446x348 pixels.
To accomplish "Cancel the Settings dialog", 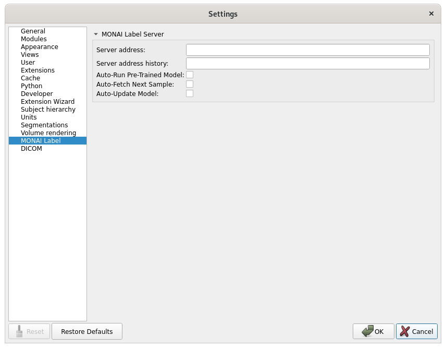I will 417,331.
